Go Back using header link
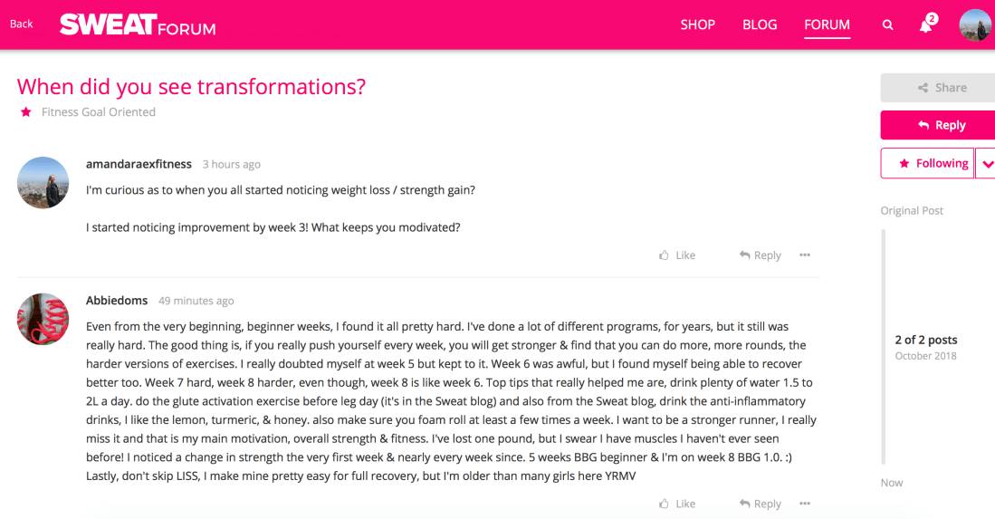 [x=22, y=24]
